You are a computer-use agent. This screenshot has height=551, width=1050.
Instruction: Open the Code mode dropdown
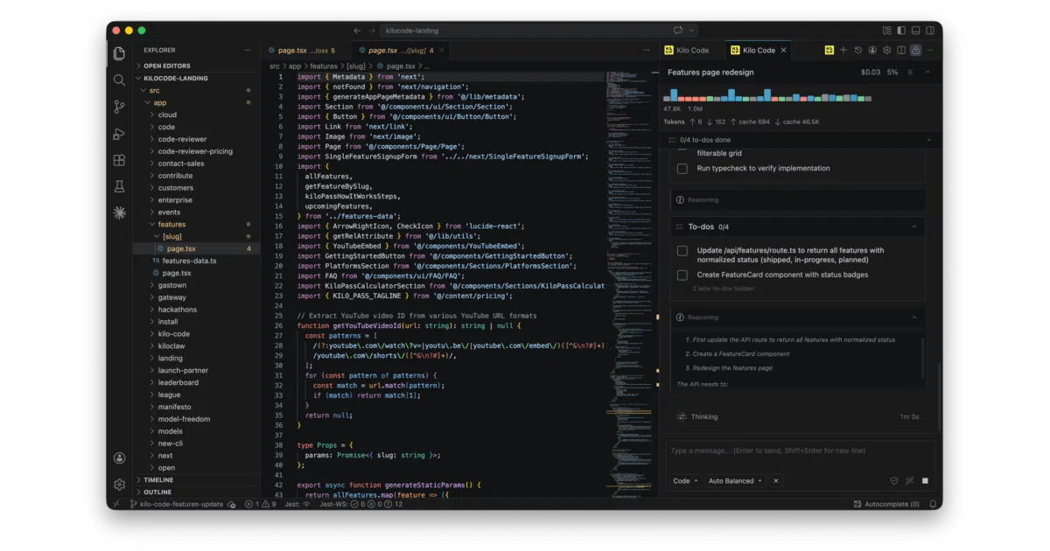[685, 480]
